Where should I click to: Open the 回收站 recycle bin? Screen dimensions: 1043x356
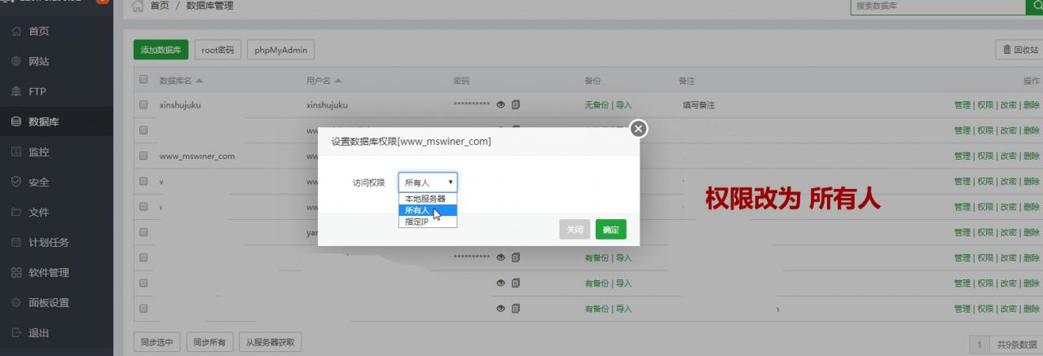[x=1019, y=50]
